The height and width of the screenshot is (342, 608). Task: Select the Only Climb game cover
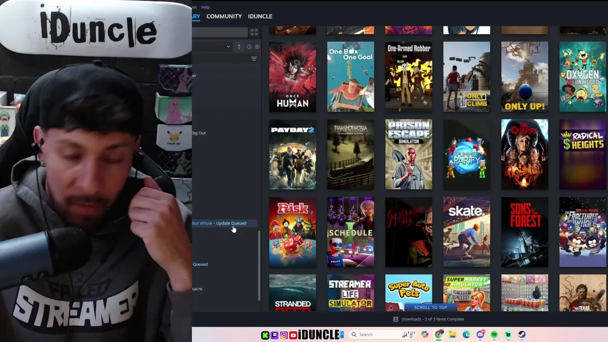[466, 77]
